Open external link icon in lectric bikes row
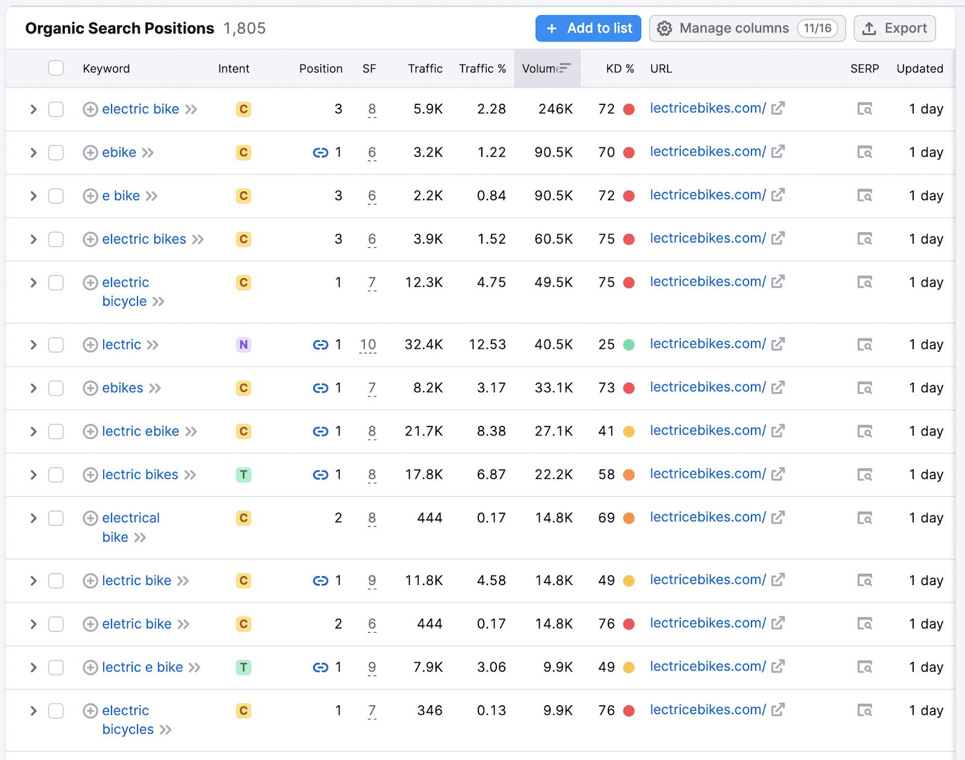Viewport: 965px width, 760px height. 778,474
